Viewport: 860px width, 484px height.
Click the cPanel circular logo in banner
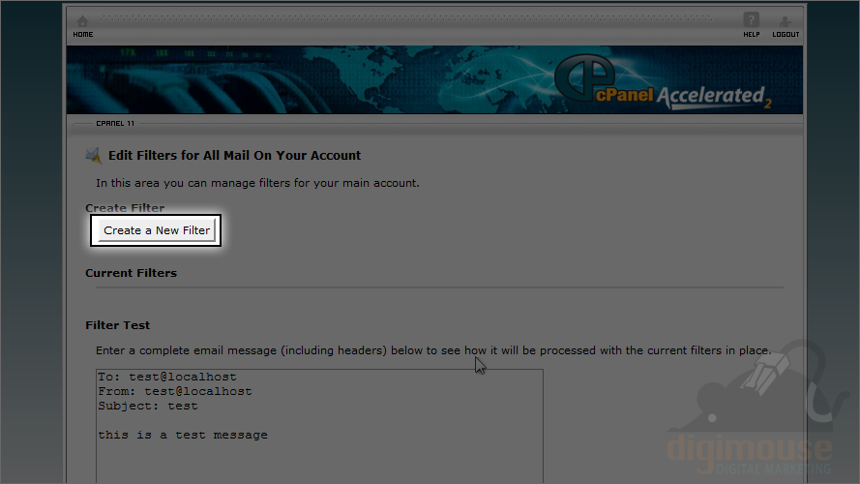pos(584,76)
